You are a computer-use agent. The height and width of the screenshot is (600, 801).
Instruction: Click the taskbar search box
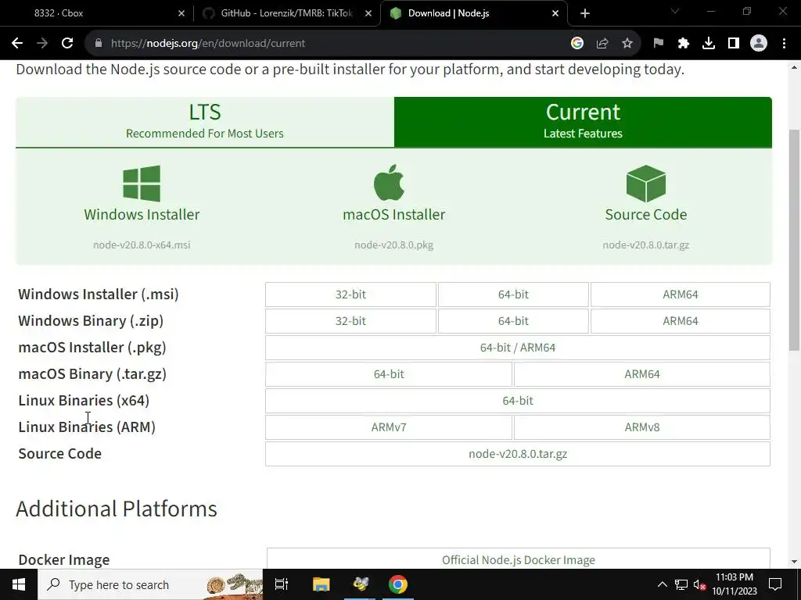coord(150,584)
